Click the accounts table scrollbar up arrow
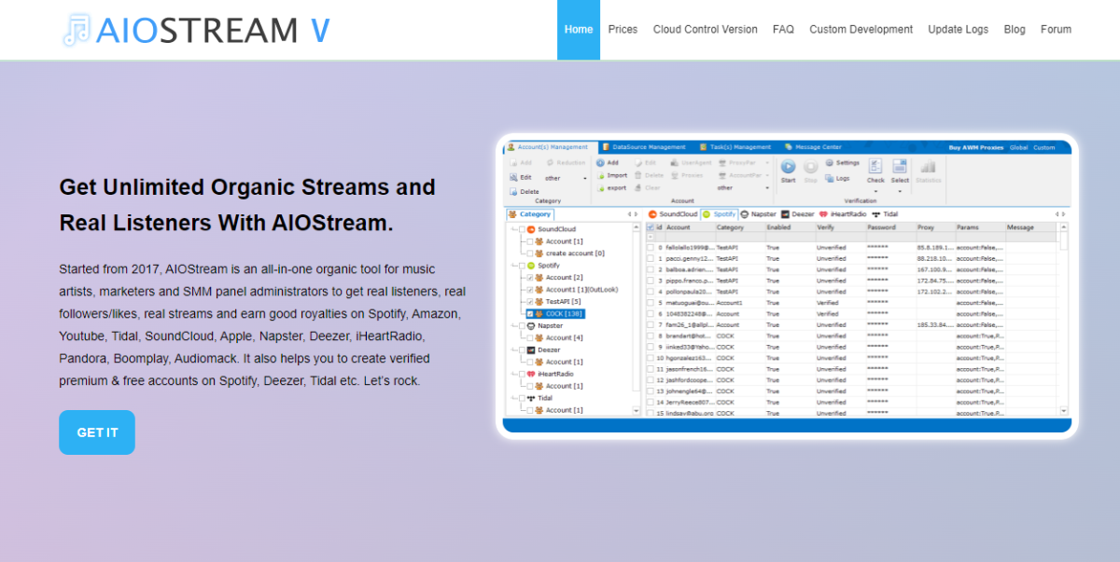Screen dimensions: 1120x562 tap(1064, 226)
